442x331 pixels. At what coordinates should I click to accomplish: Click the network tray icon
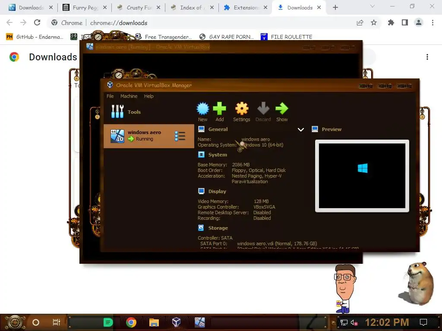[x=344, y=322]
